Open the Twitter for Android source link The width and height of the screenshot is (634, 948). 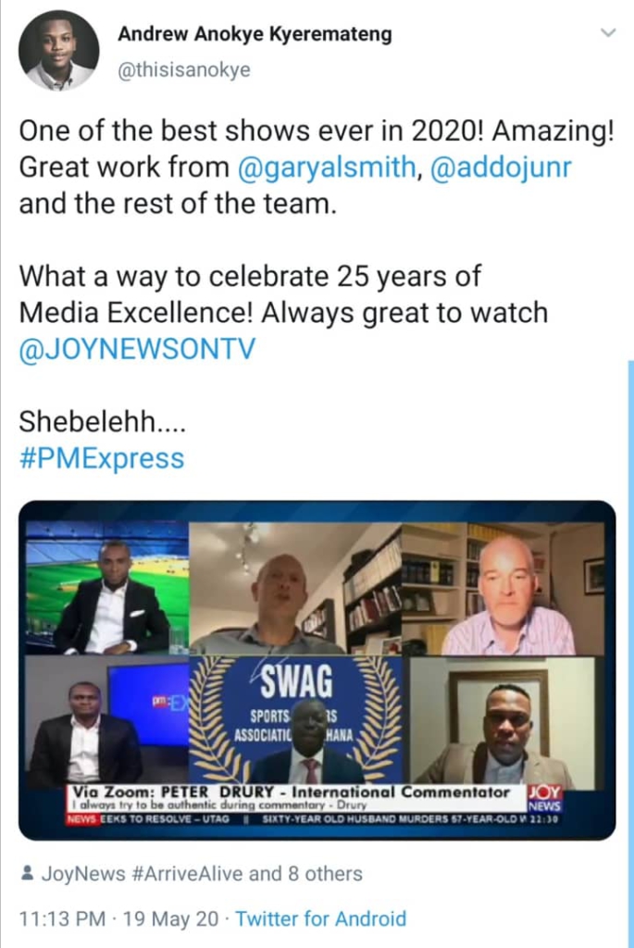point(320,919)
